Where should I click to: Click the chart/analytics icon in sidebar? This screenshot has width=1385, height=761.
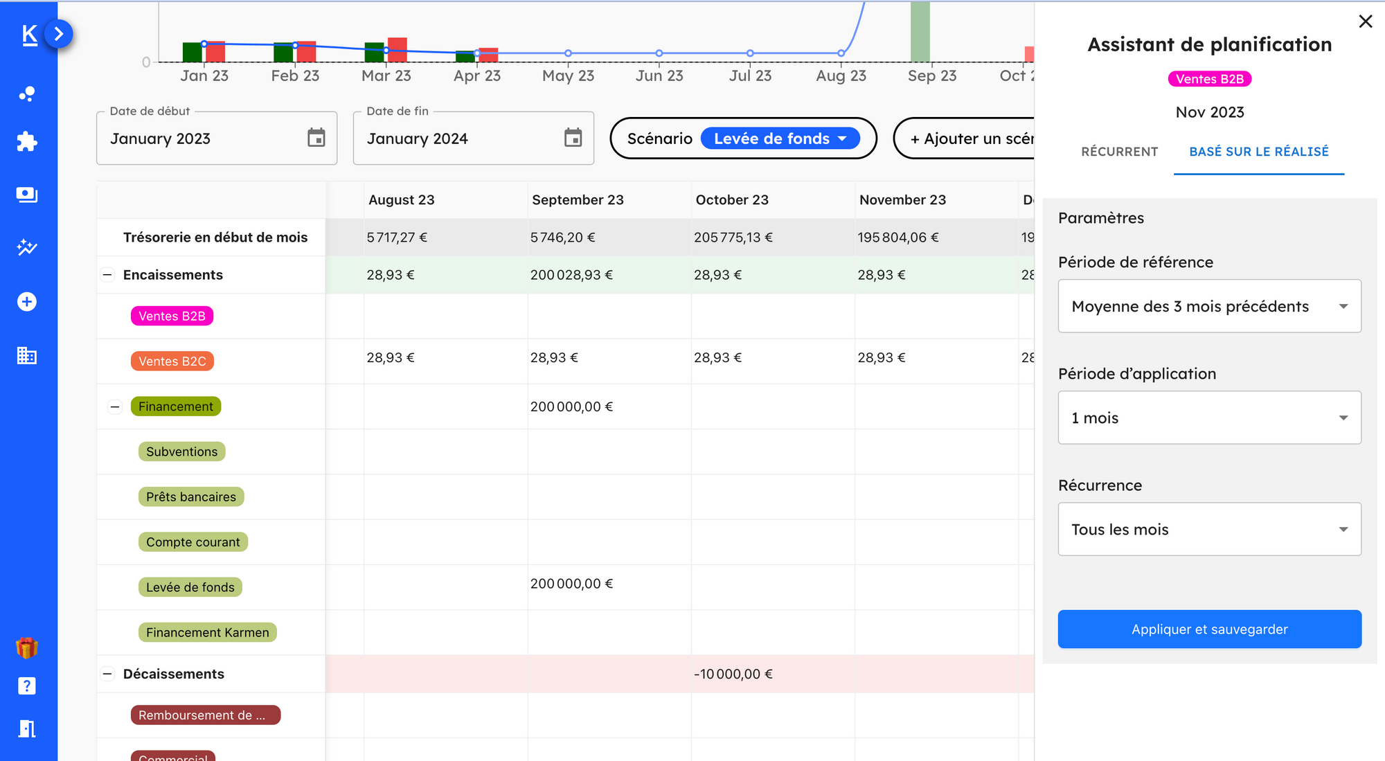tap(26, 247)
